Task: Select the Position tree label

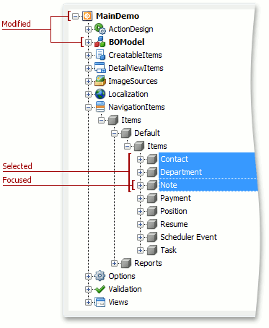Action: tap(174, 211)
